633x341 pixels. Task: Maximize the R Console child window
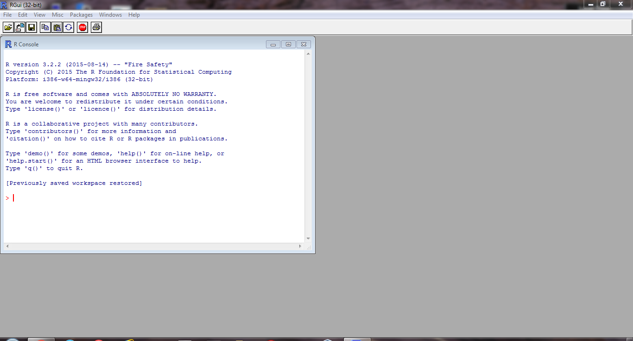pyautogui.click(x=288, y=44)
